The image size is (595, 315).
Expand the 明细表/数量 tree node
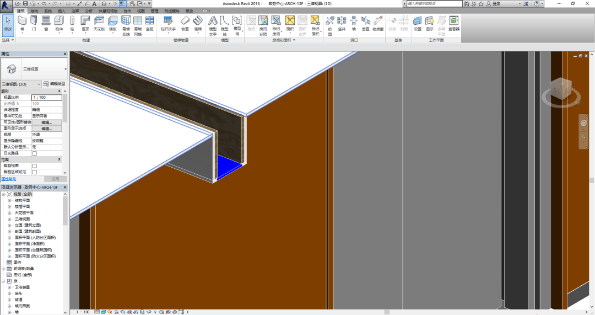pos(3,269)
